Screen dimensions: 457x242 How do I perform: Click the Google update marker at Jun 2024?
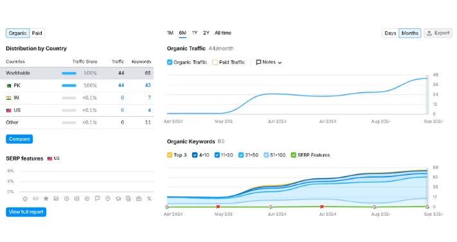271,207
